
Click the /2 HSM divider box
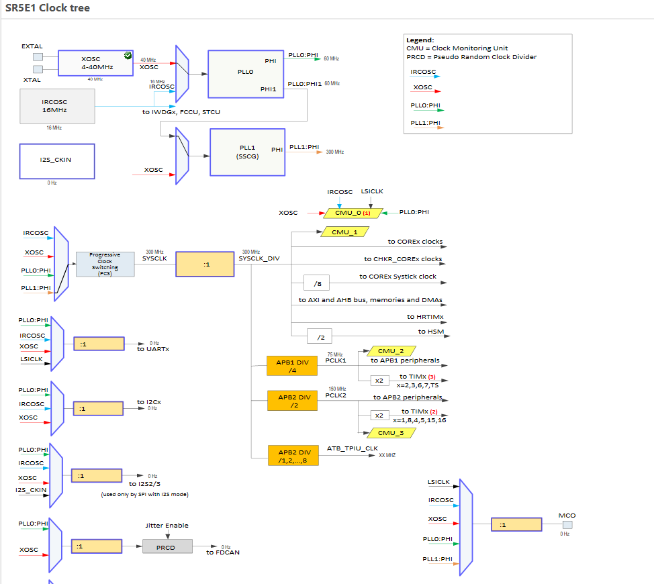pyautogui.click(x=320, y=336)
